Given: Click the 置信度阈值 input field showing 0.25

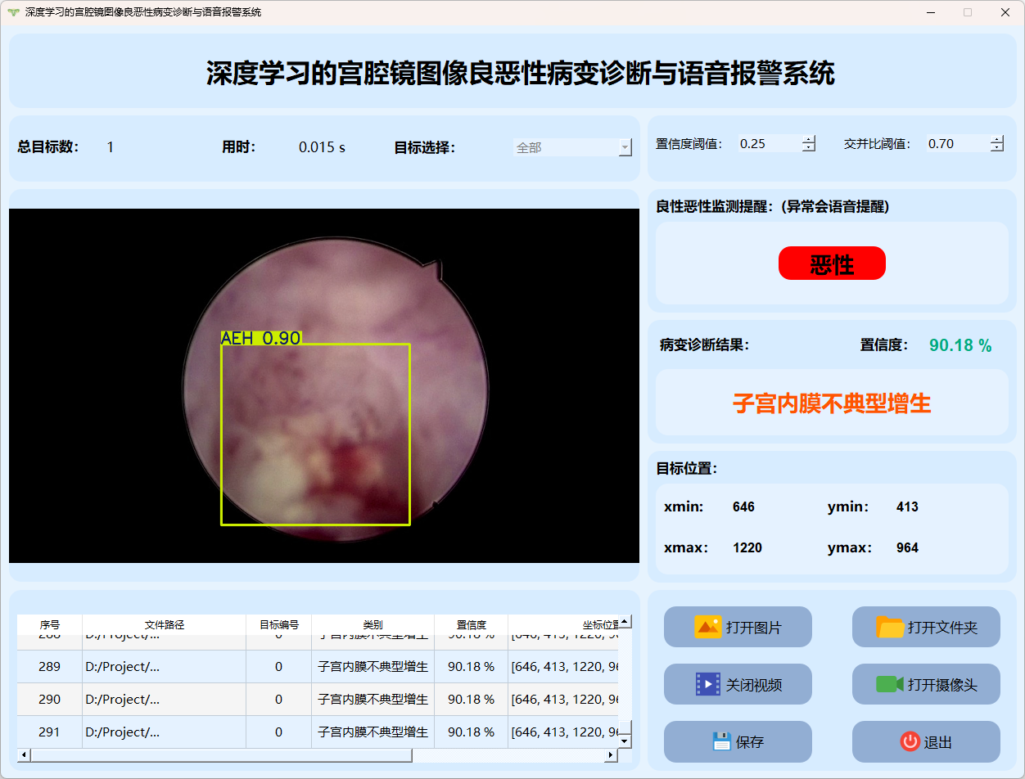Looking at the screenshot, I should [768, 144].
